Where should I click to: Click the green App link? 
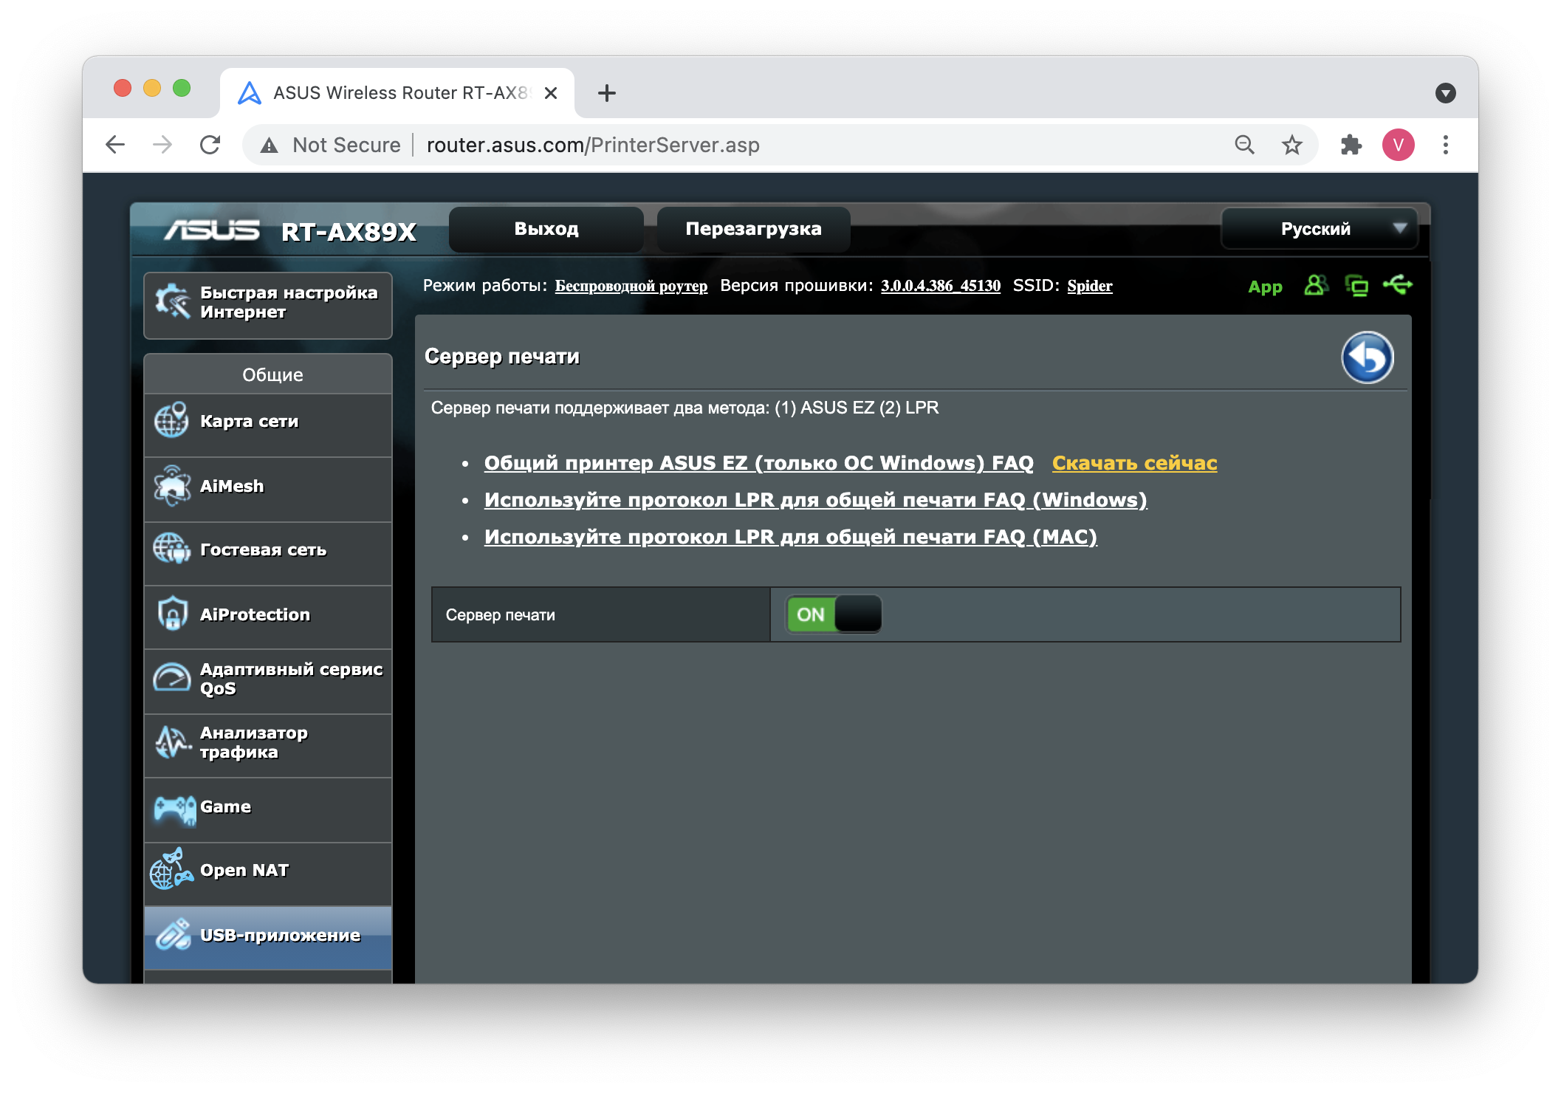[1264, 287]
